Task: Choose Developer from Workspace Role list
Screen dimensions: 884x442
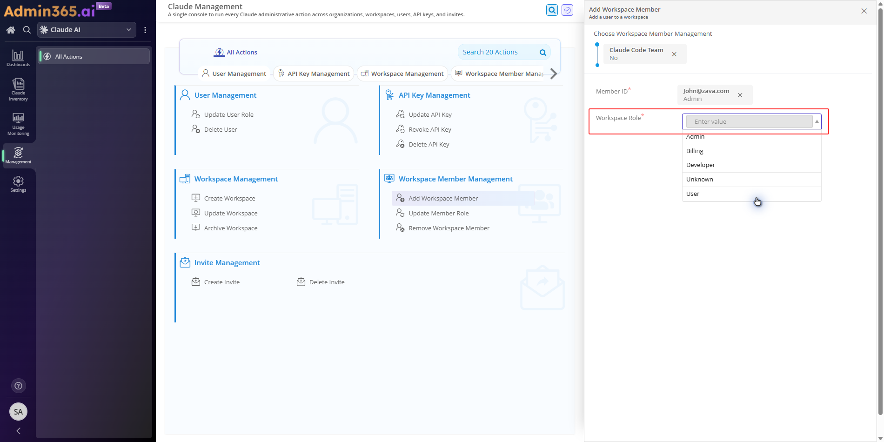Action: (x=751, y=165)
